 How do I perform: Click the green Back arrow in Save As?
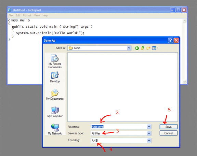(x=137, y=48)
